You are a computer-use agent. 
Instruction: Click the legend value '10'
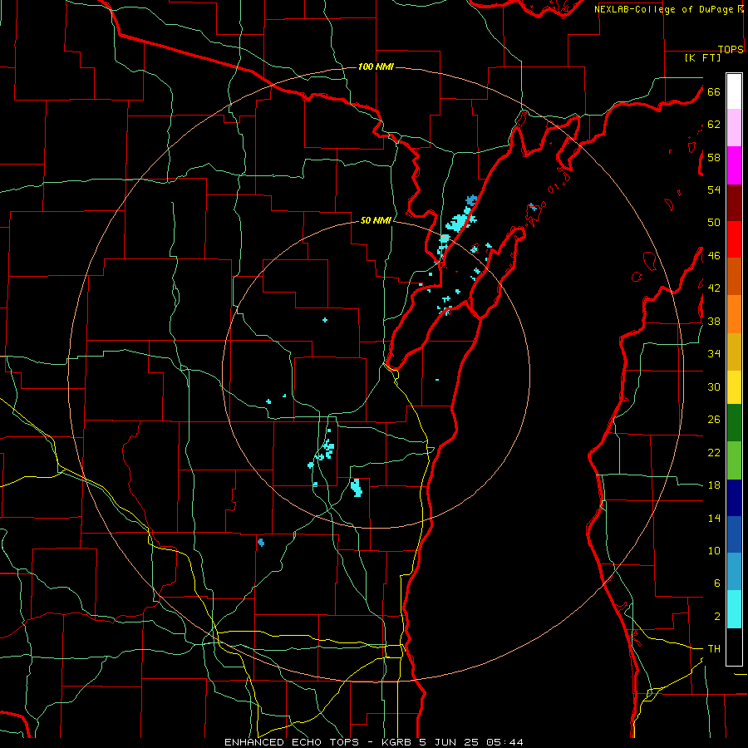click(x=714, y=550)
